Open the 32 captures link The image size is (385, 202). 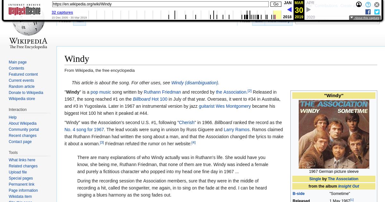click(x=62, y=13)
